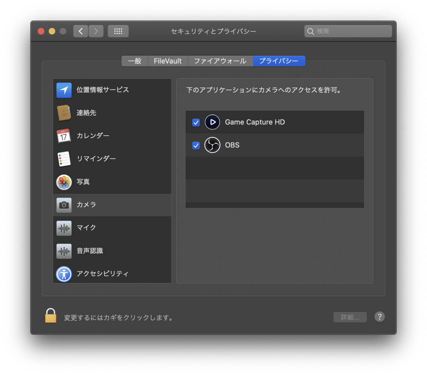Select the 音声認識 (Speech Recognition) icon
This screenshot has width=427, height=375.
coord(64,251)
